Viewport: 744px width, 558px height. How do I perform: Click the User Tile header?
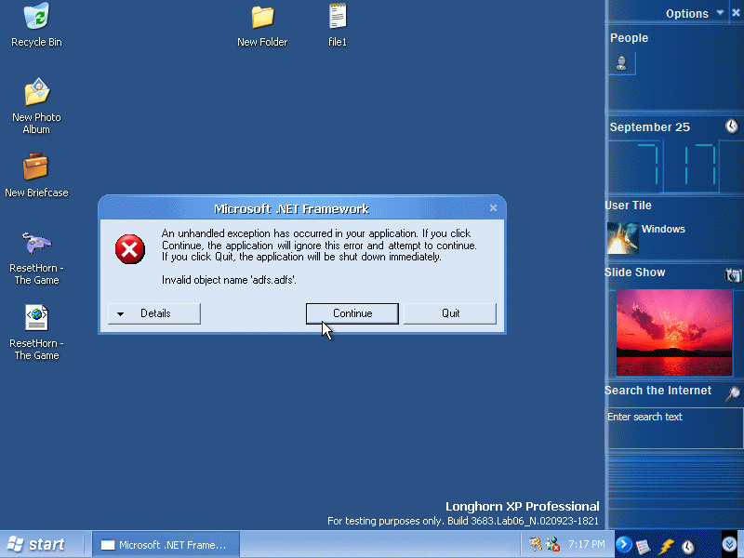pos(629,206)
